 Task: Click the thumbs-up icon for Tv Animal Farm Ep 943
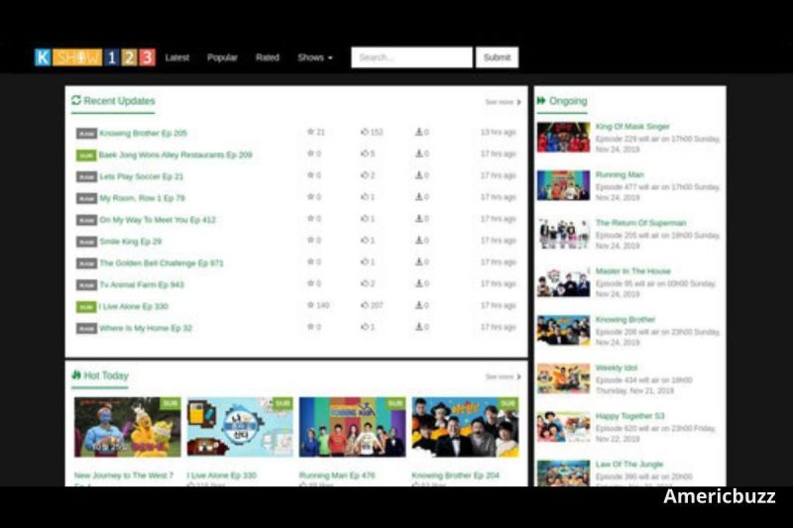coord(364,283)
